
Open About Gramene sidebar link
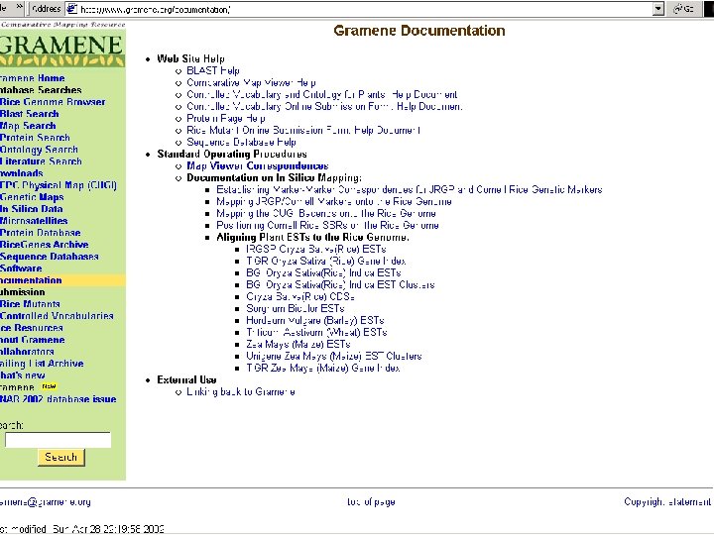(33, 340)
